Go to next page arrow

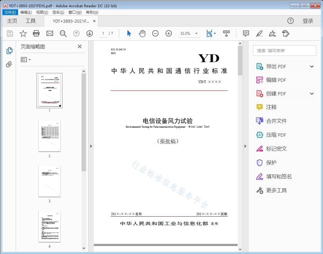90,33
